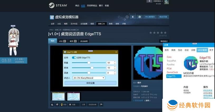The image size is (215, 112).
Task: Switch to the 创意工坊 tab
Action: 101,24
